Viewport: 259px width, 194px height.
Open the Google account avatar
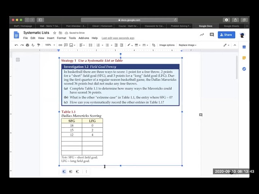pyautogui.click(x=242, y=35)
